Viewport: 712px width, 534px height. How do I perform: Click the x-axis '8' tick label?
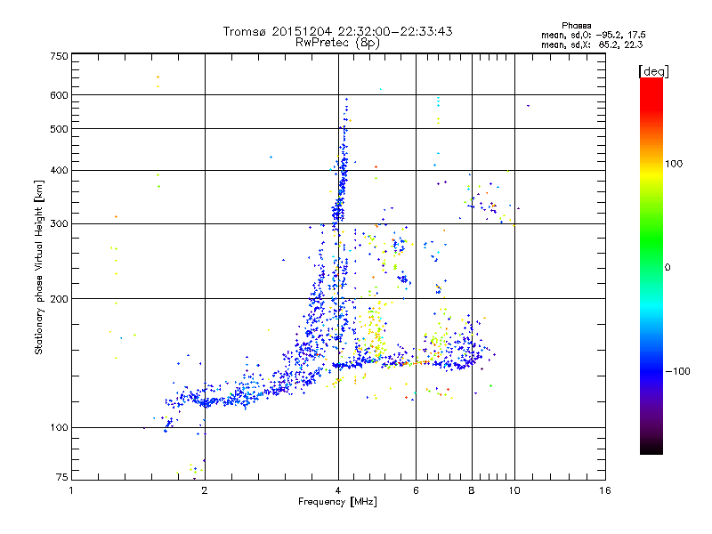tap(472, 490)
